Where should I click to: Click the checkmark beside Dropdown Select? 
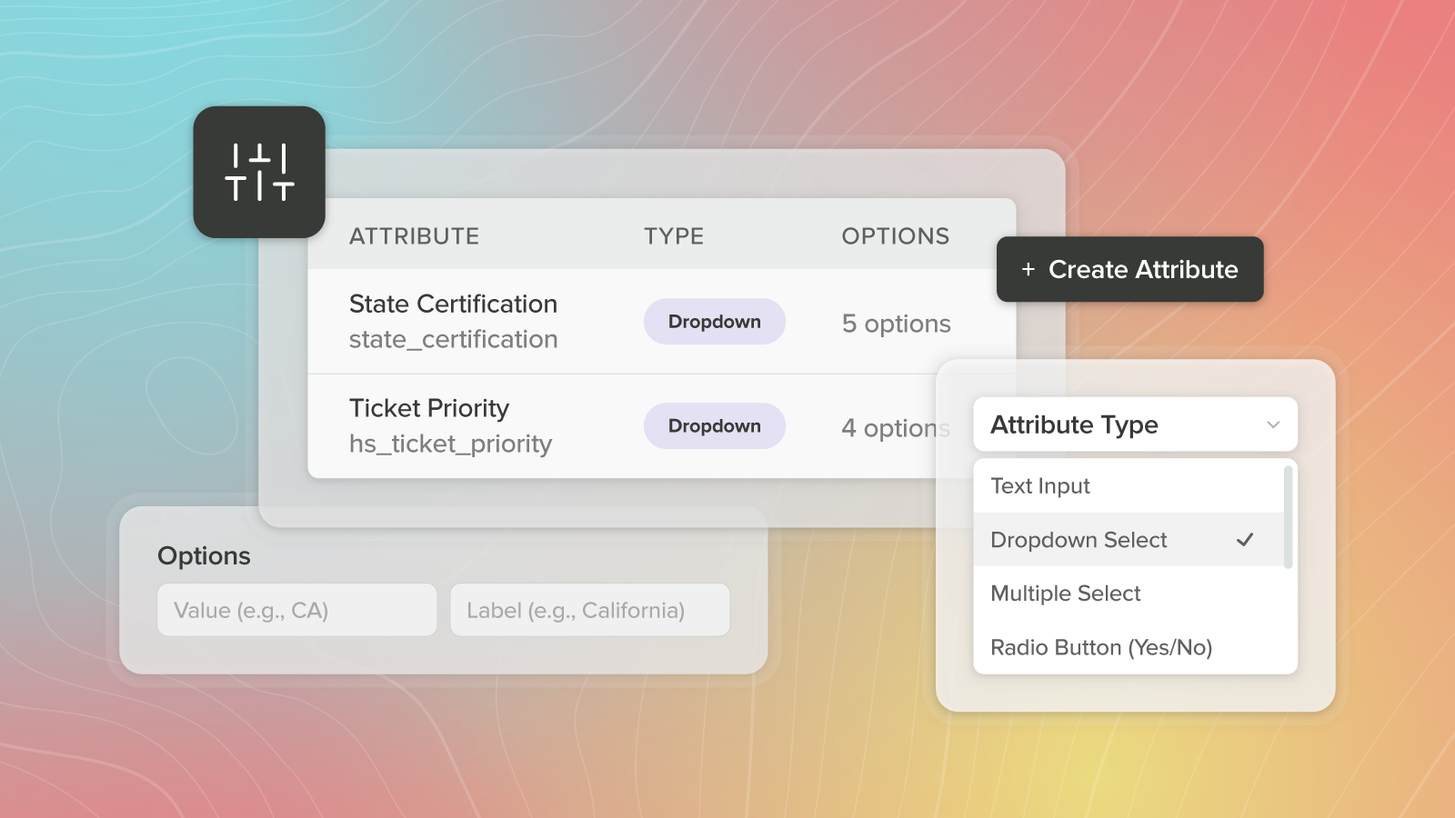click(x=1245, y=540)
